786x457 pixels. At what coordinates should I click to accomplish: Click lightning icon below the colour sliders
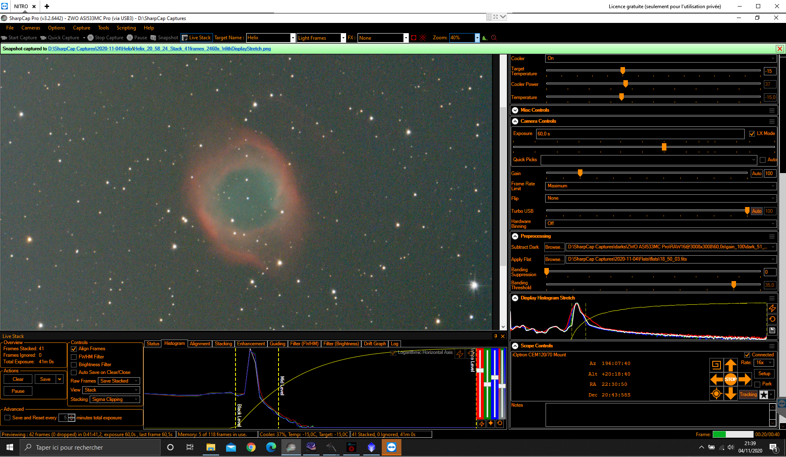click(482, 423)
